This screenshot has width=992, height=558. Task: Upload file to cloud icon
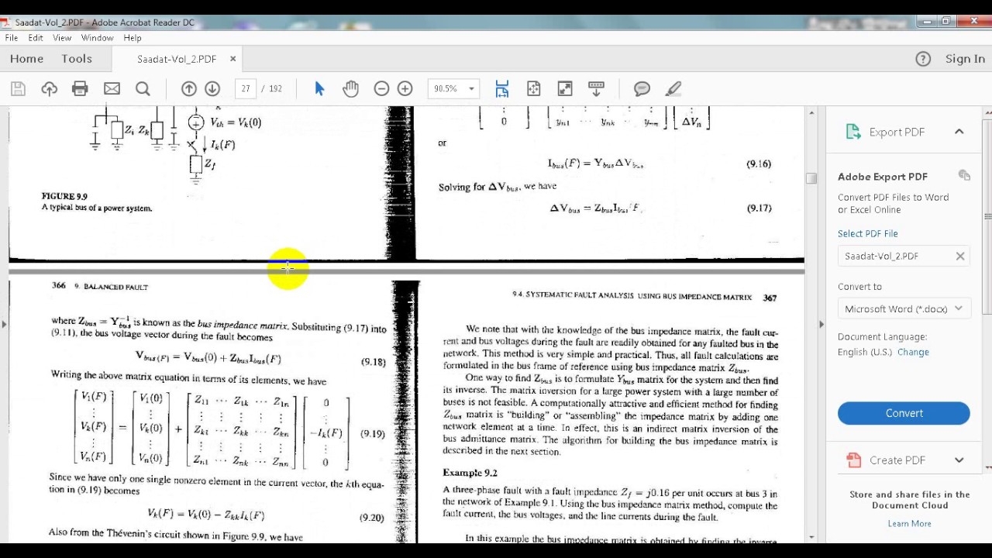50,89
